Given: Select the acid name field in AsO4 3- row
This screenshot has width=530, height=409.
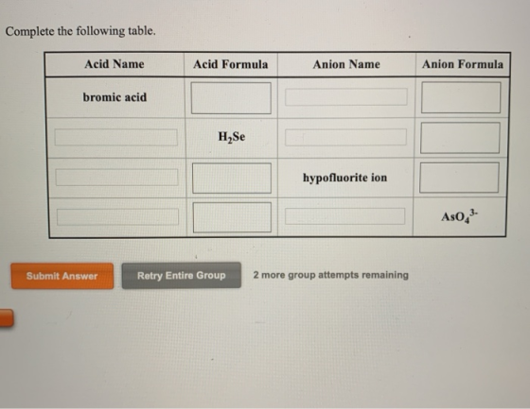Looking at the screenshot, I should [117, 216].
